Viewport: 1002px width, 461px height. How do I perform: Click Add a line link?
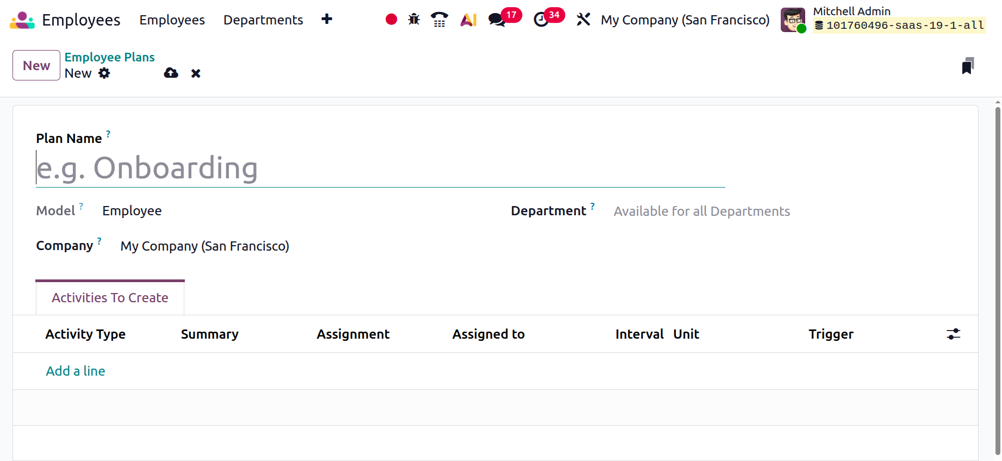76,371
